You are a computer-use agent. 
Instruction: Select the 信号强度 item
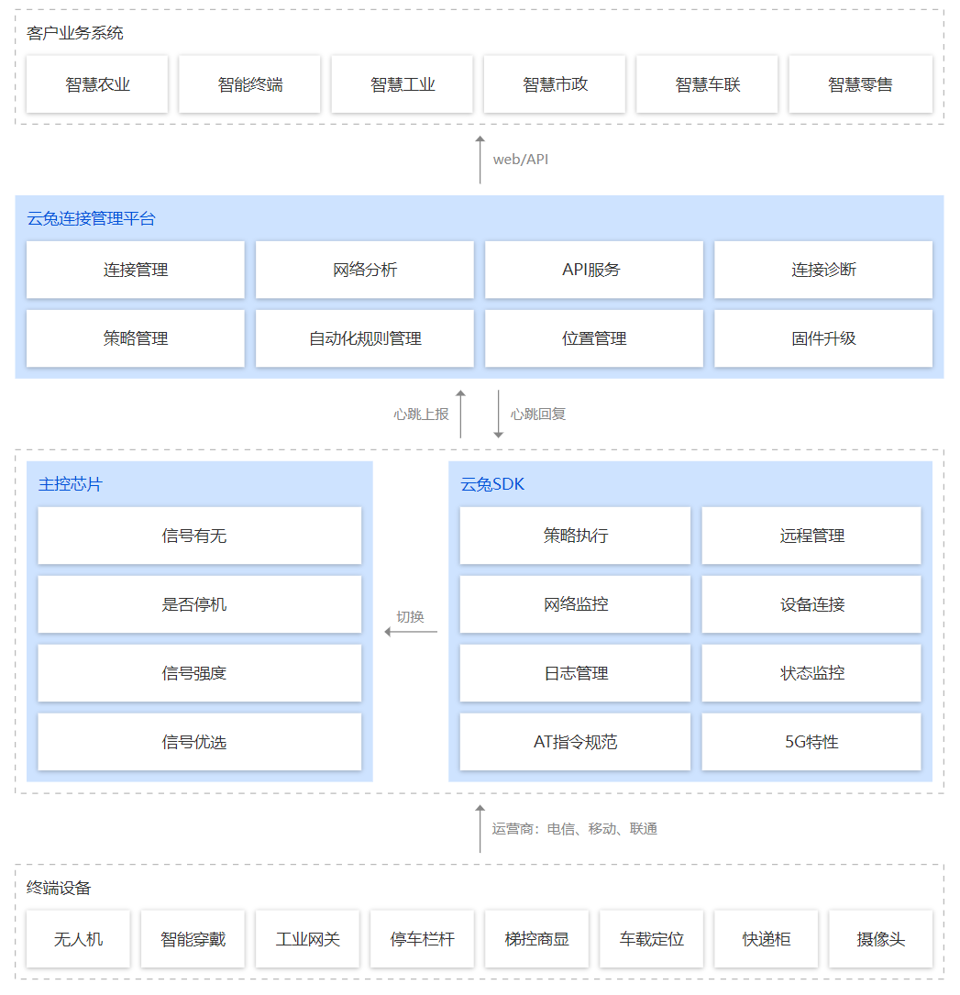coord(200,673)
